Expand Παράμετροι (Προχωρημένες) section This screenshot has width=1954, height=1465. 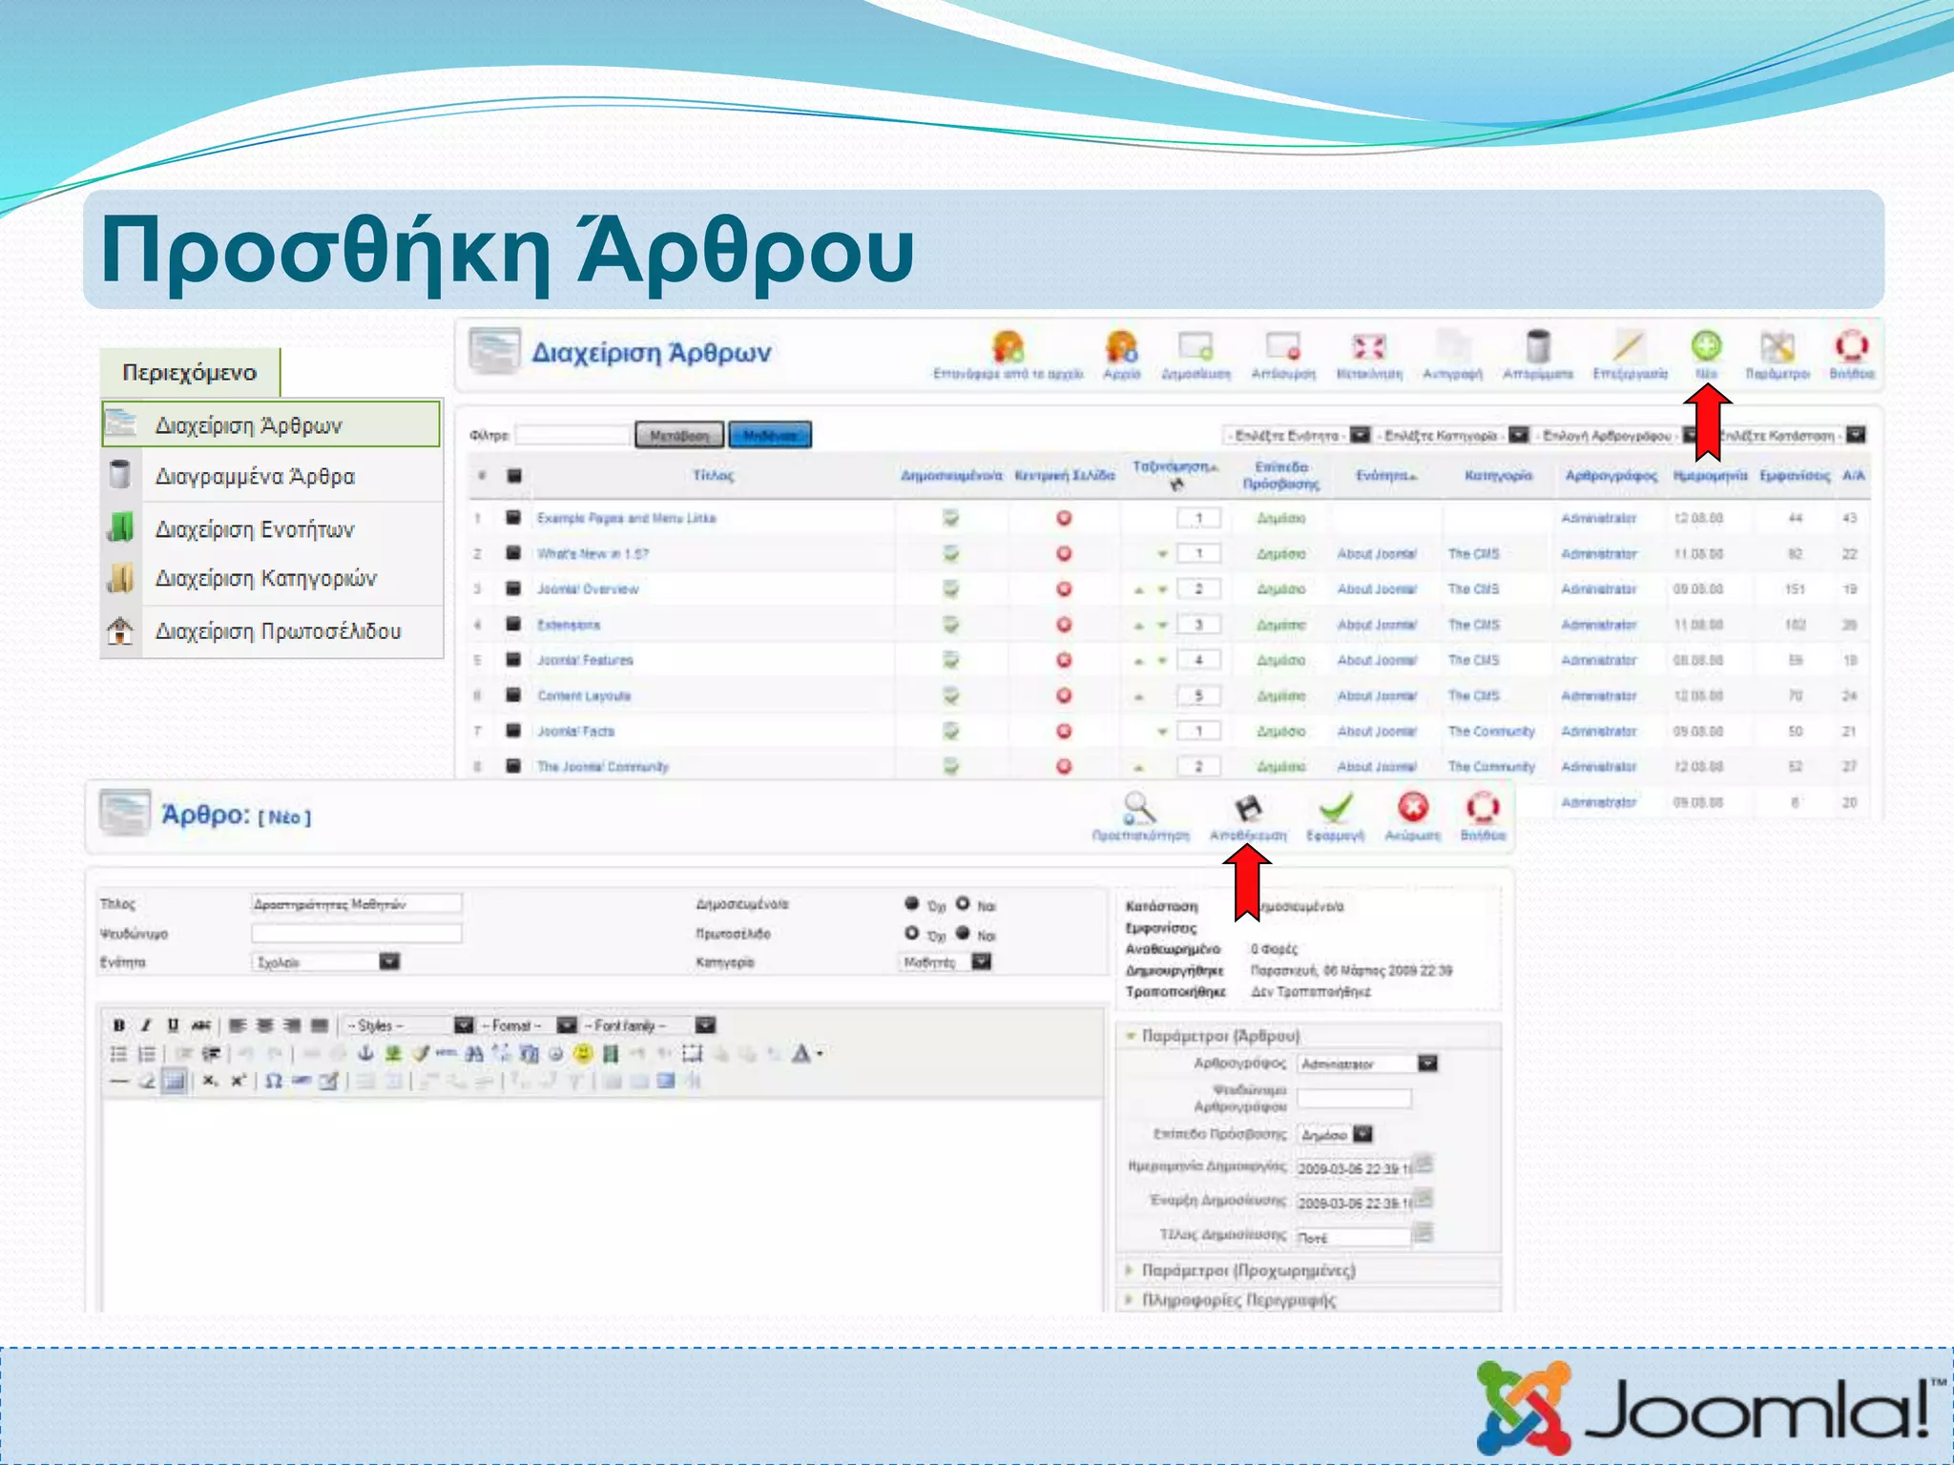pos(1247,1270)
